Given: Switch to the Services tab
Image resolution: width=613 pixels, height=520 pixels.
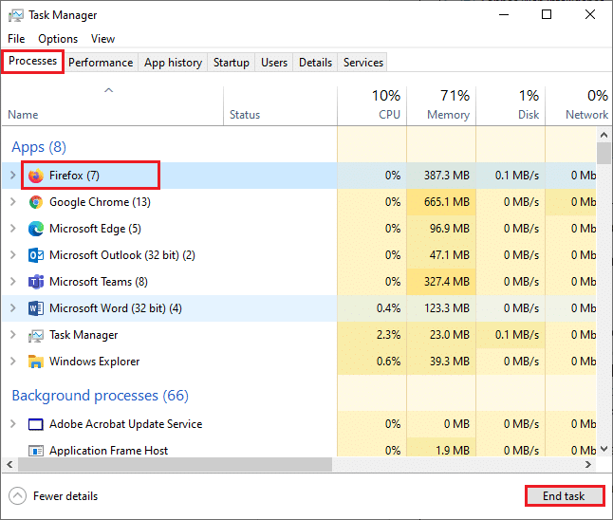Looking at the screenshot, I should click(x=363, y=63).
